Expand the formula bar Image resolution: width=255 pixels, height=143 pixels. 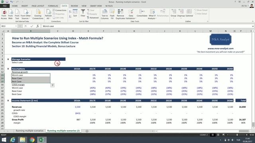pyautogui.click(x=253, y=26)
